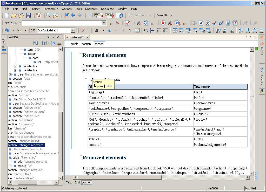This screenshot has width=266, height=192.
Task: Open the DocBook5 menu
Action: pyautogui.click(x=92, y=9)
